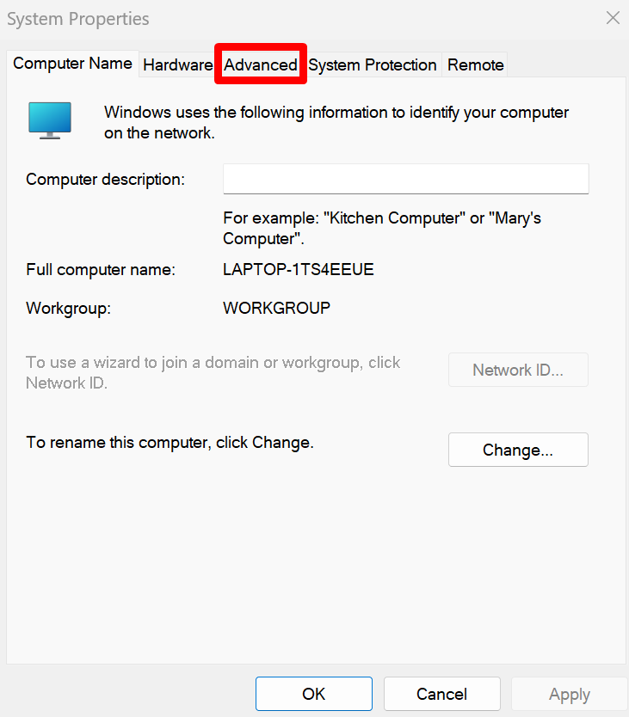
Task: Click the LAPTOP-1TS4EEUE computer name text
Action: (299, 269)
